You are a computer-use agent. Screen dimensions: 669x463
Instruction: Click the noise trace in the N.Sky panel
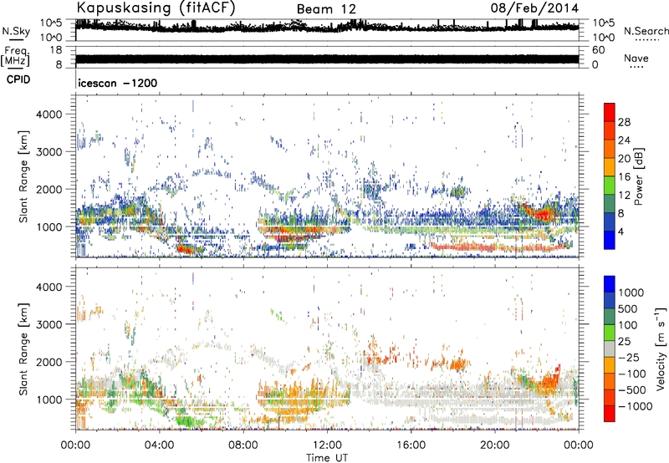coord(327,28)
